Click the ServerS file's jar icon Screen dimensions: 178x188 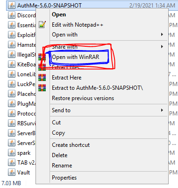coord(12,143)
